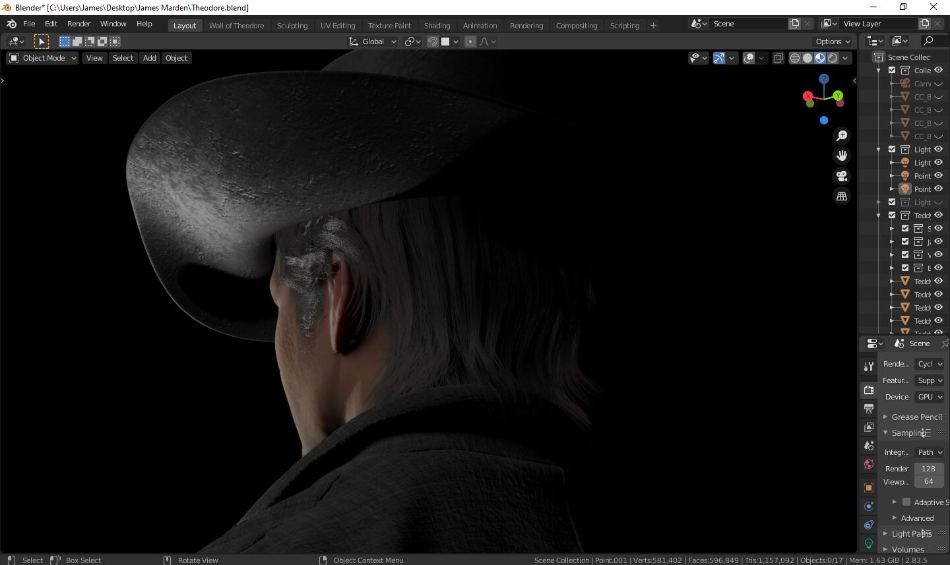This screenshot has height=565, width=950.
Task: Click the outliner search magnifier icon
Action: [x=928, y=41]
